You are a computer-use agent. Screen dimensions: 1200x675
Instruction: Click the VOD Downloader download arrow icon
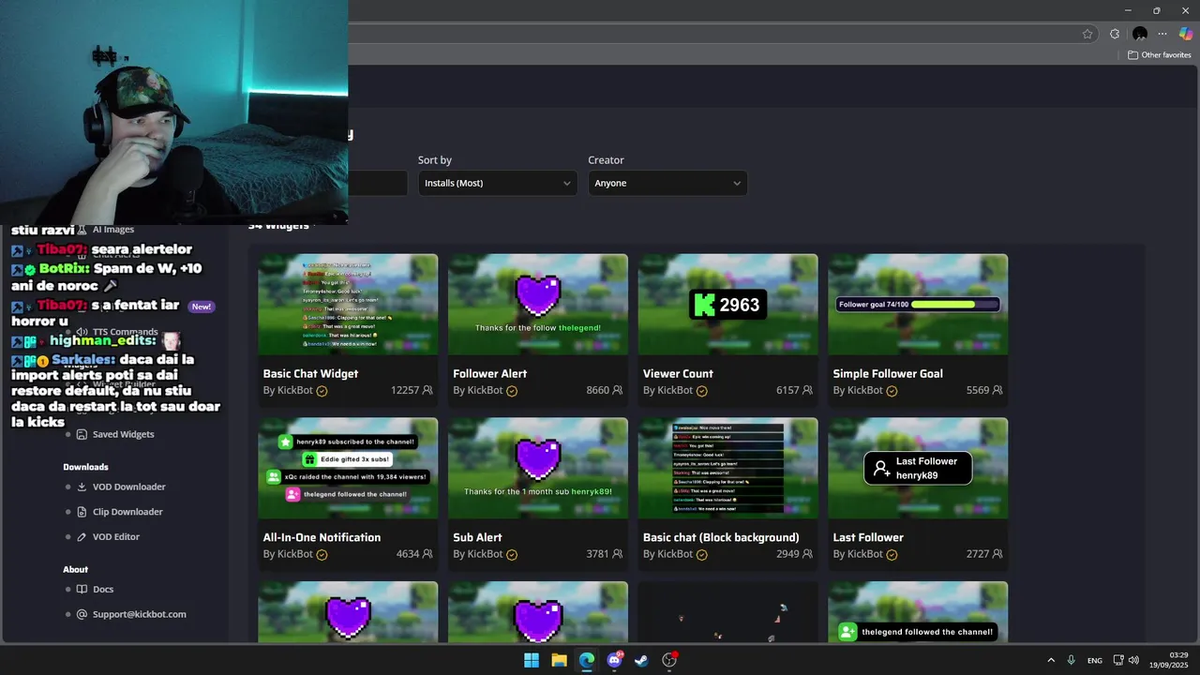(82, 487)
